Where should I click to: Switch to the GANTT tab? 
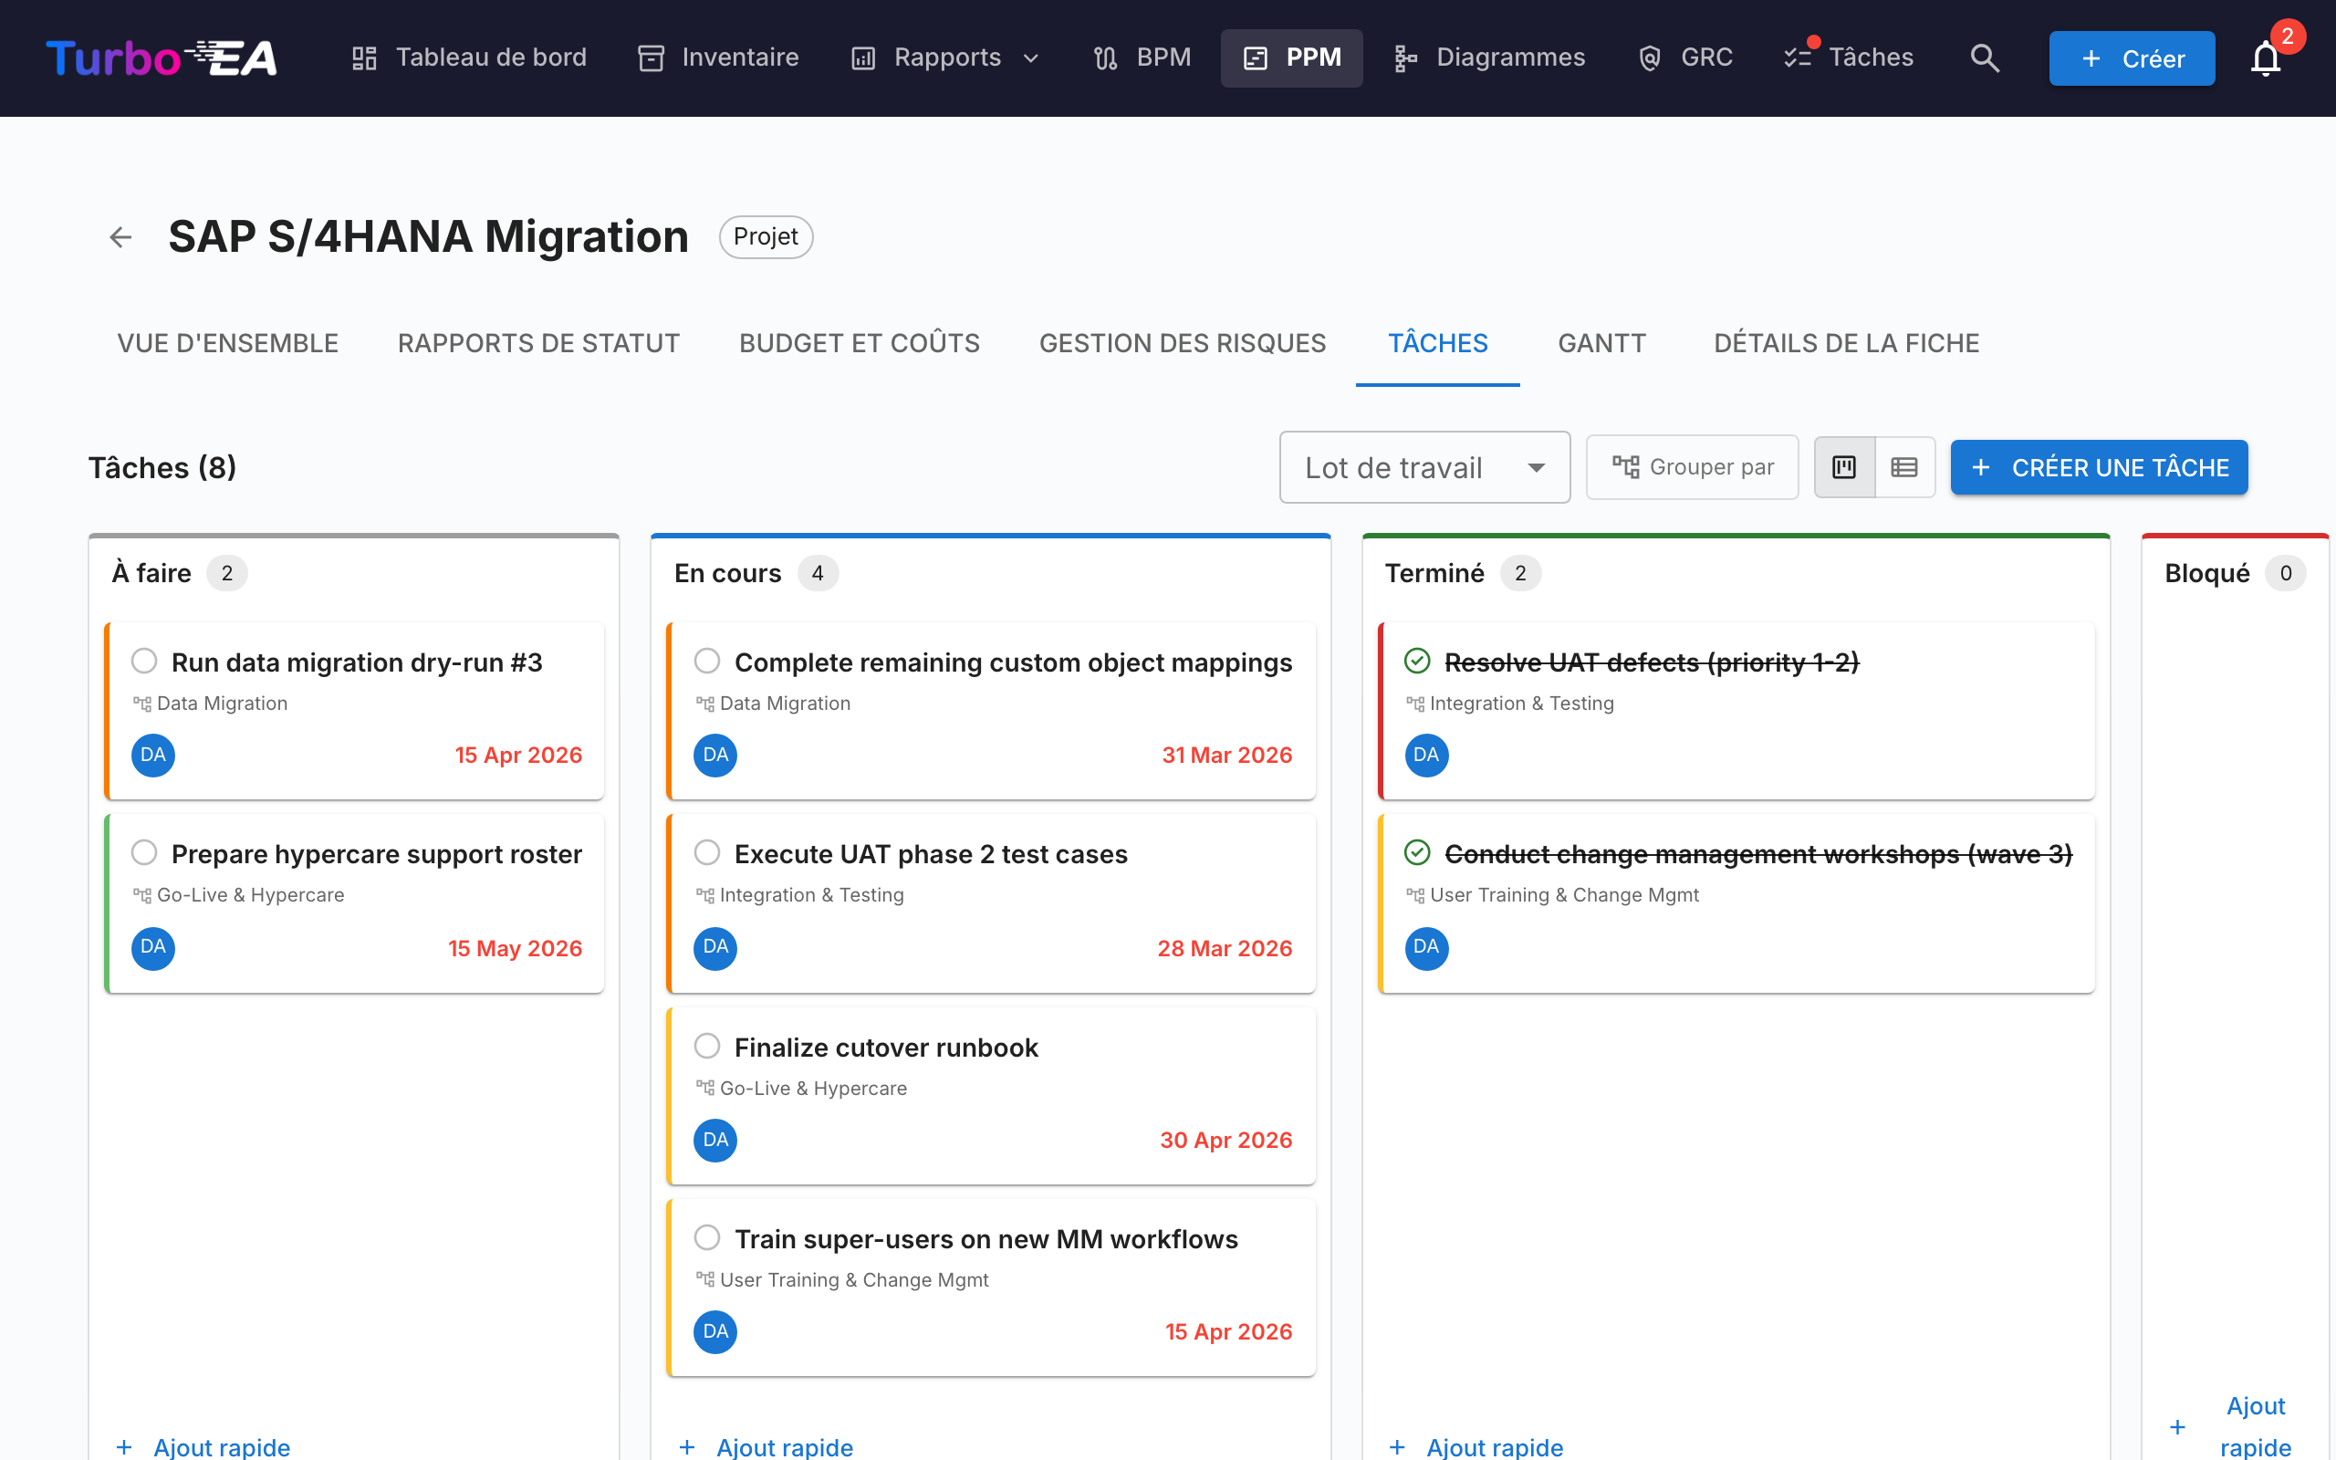tap(1601, 344)
